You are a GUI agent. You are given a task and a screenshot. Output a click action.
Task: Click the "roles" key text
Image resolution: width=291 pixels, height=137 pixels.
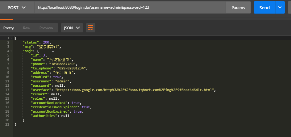pyautogui.click(x=38, y=98)
